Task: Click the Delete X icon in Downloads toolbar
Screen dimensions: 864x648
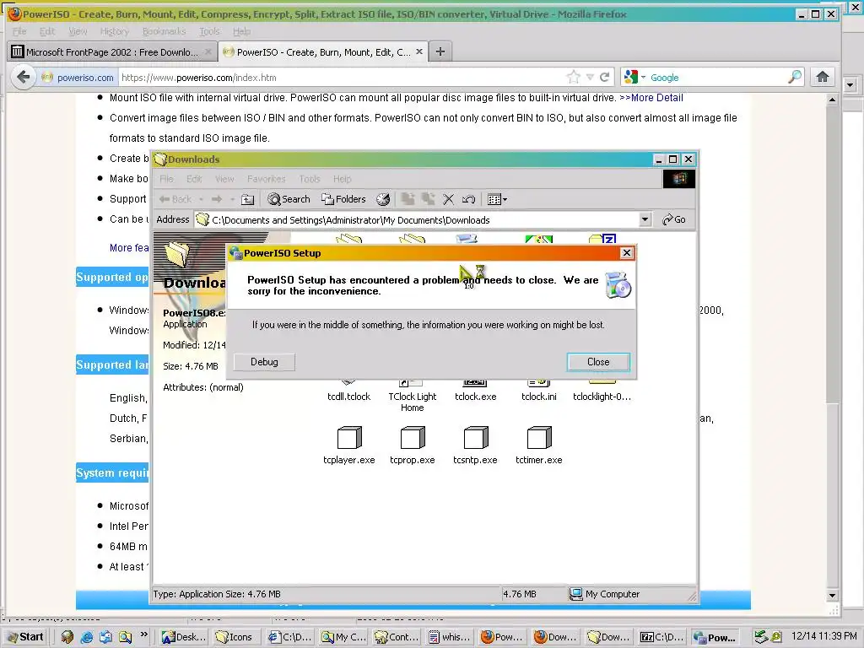Action: click(x=449, y=199)
